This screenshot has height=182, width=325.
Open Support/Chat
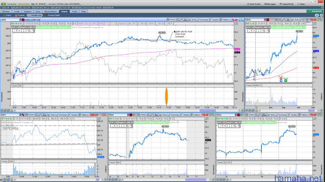(x=286, y=4)
